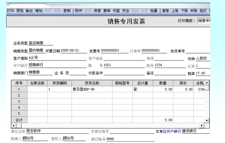The height and width of the screenshot is (143, 225).
Task: Select row header number 3
Action: 19,101
